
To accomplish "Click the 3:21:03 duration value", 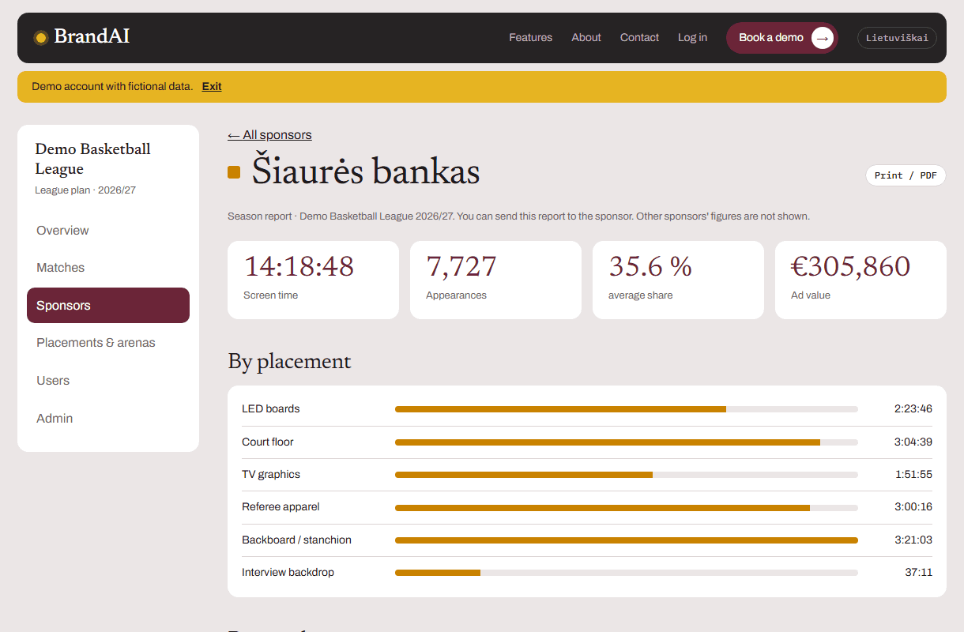I will tap(913, 540).
